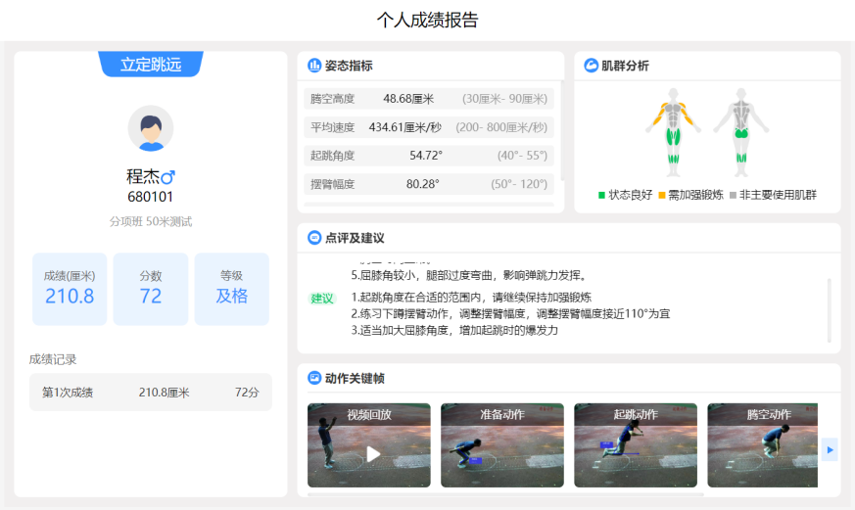The width and height of the screenshot is (855, 510).
Task: Click the green 状态良好 legend swatch
Action: coord(602,195)
